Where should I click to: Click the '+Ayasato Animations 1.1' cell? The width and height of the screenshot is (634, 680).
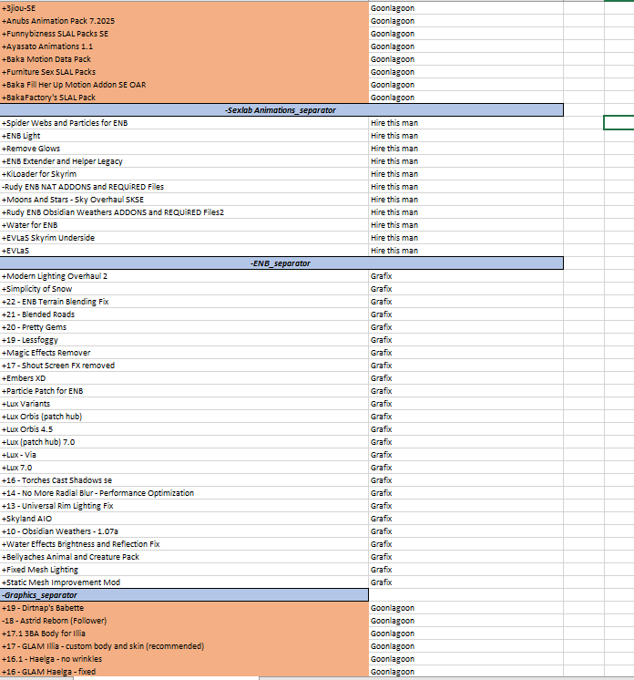point(184,46)
